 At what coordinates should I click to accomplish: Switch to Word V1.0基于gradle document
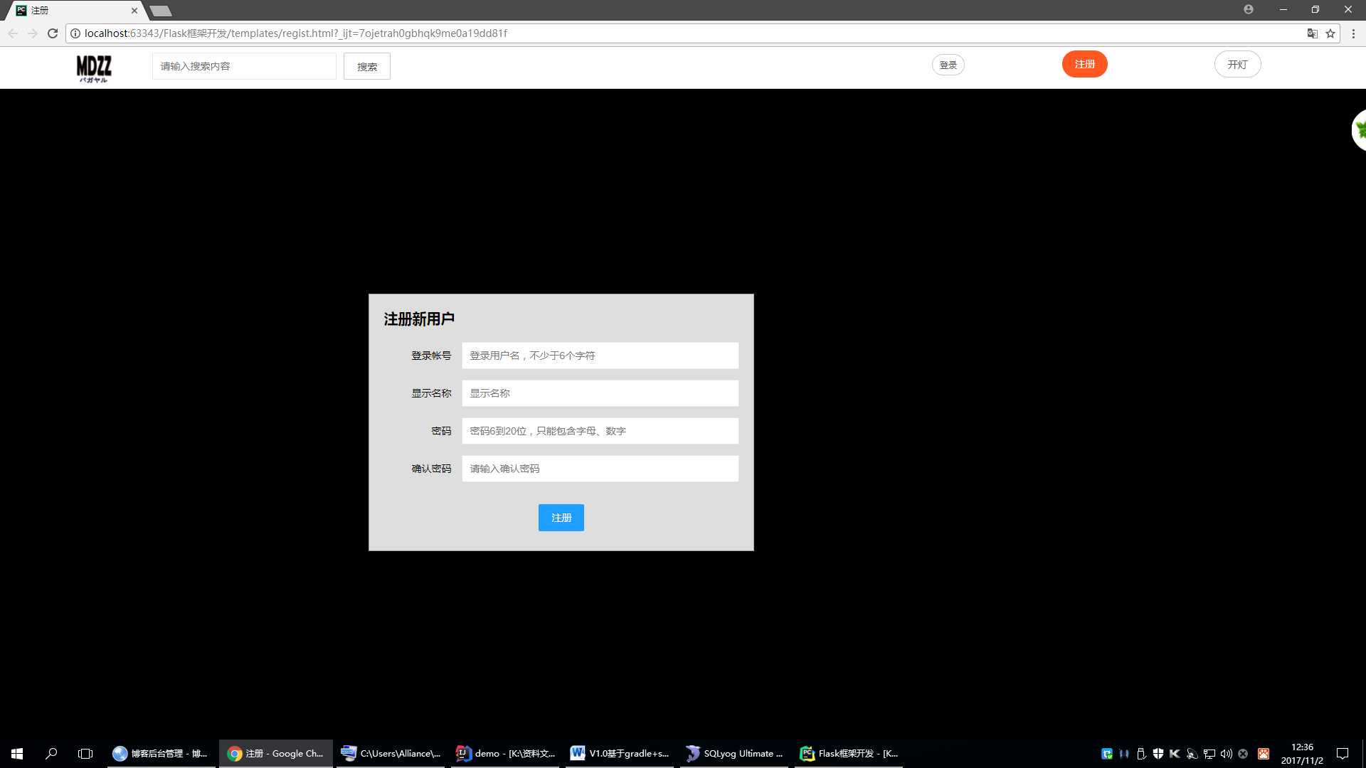pyautogui.click(x=620, y=754)
